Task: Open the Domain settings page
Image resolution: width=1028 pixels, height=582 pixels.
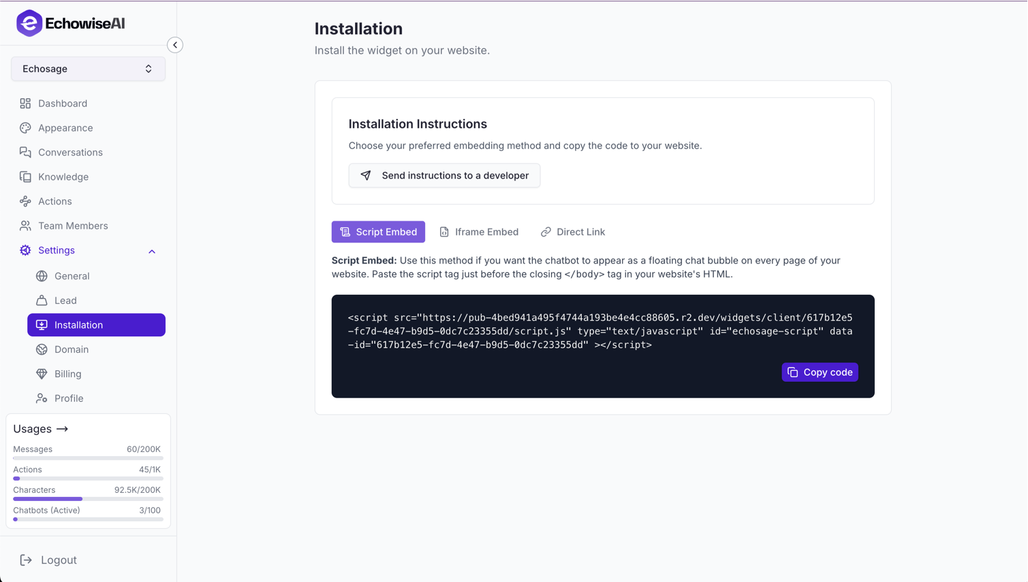Action: tap(72, 349)
